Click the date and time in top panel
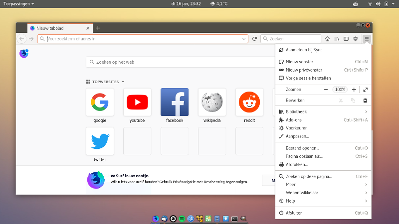Screen dimensions: 399x224 pyautogui.click(x=186, y=4)
